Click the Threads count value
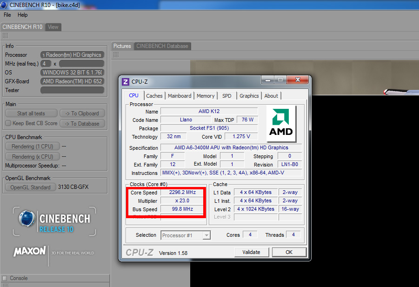Image resolution: width=419 pixels, height=287 pixels. [x=293, y=234]
